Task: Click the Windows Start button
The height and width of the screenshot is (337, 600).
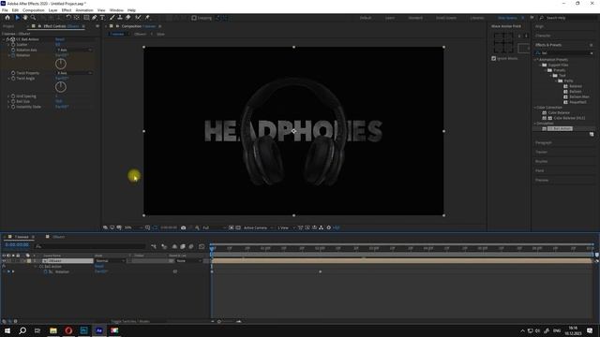Action: click(7, 330)
